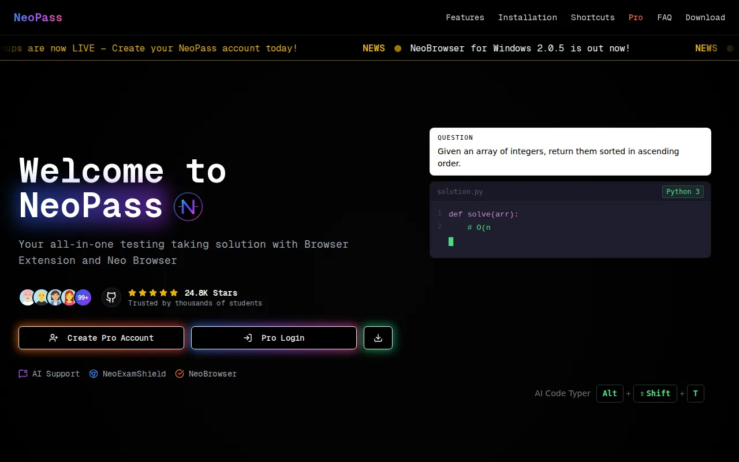
Task: Click the '24.8K Stars' text
Action: pos(211,293)
